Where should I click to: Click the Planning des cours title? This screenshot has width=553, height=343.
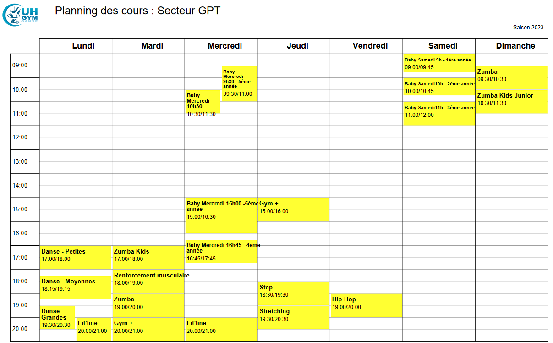[137, 11]
